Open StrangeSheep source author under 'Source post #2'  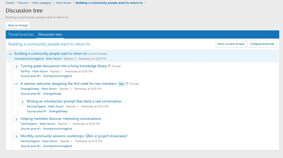52,94
